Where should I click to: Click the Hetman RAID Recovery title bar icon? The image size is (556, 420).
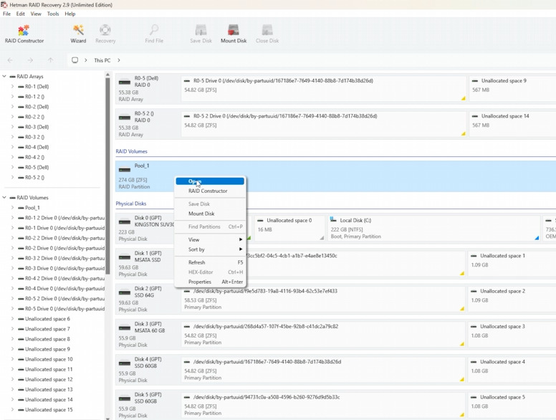pos(4,4)
